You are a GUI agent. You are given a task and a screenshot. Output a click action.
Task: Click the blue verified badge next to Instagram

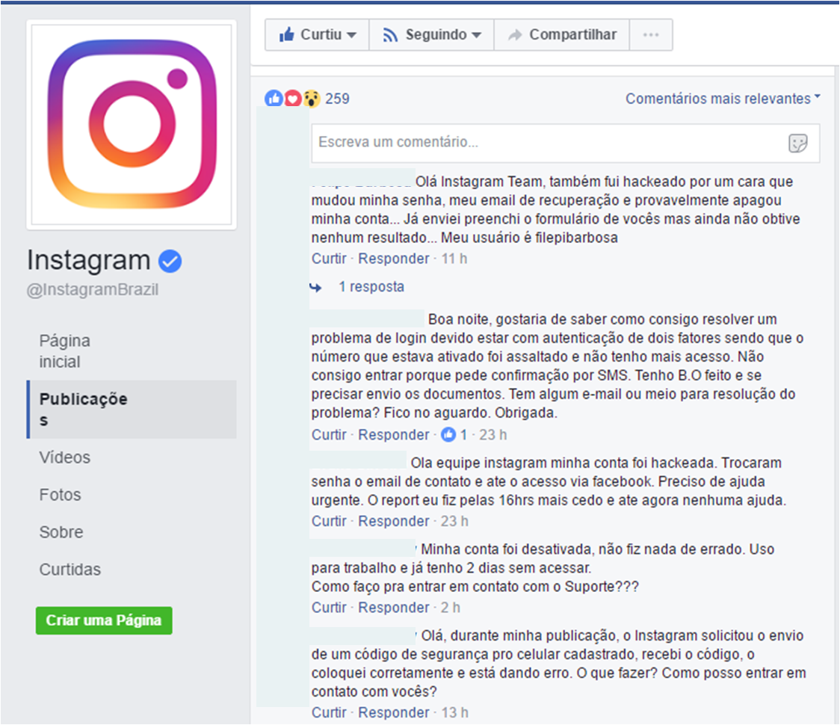pyautogui.click(x=170, y=261)
